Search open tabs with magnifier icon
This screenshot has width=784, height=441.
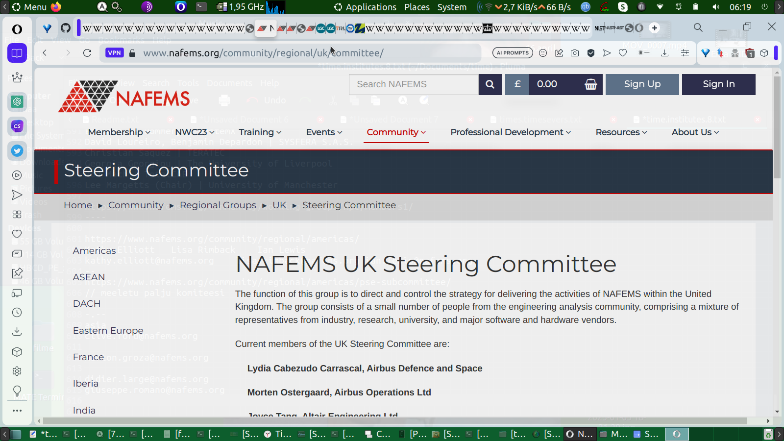[x=698, y=27]
